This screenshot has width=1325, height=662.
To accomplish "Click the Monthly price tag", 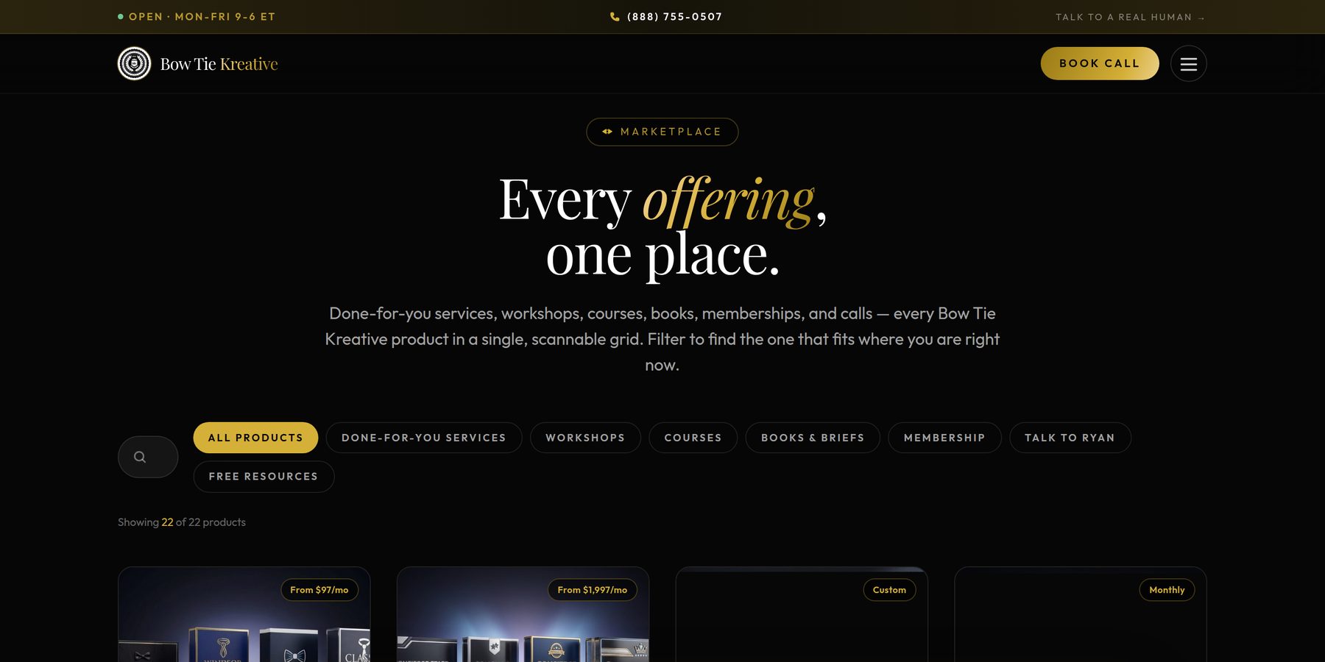I will pyautogui.click(x=1167, y=590).
